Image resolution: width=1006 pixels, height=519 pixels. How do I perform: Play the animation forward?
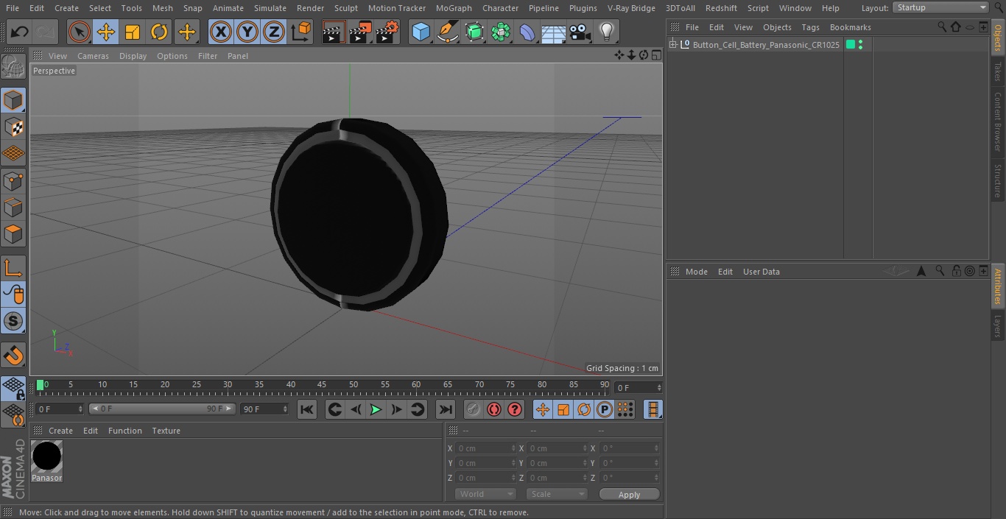376,409
